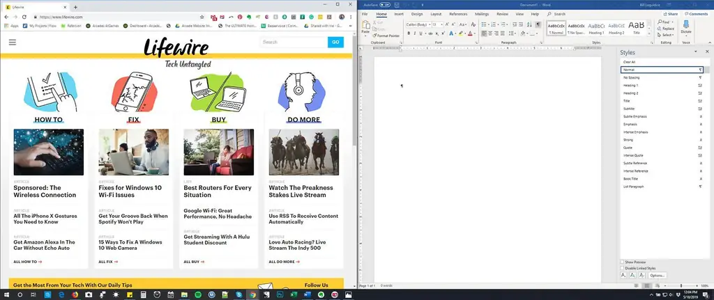Toggle Italic formatting in Word

pyautogui.click(x=415, y=33)
